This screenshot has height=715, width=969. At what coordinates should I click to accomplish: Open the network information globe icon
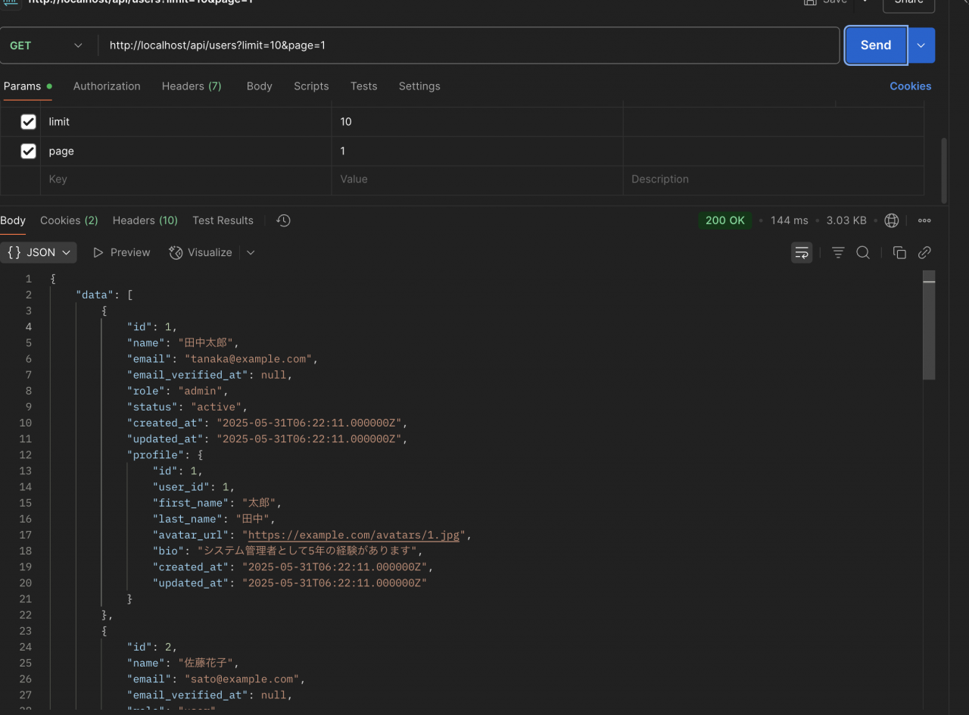coord(891,220)
